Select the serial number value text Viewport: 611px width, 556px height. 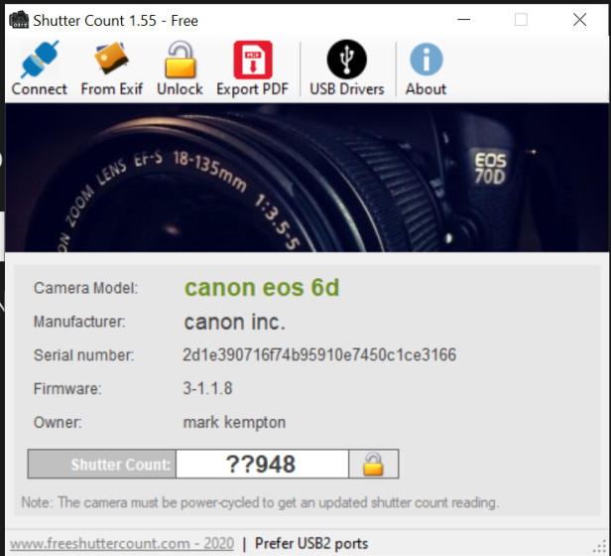pos(319,355)
